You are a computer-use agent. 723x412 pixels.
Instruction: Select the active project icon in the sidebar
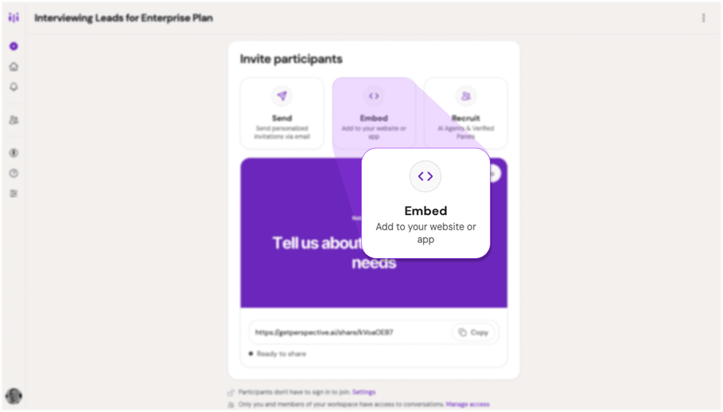pos(13,46)
